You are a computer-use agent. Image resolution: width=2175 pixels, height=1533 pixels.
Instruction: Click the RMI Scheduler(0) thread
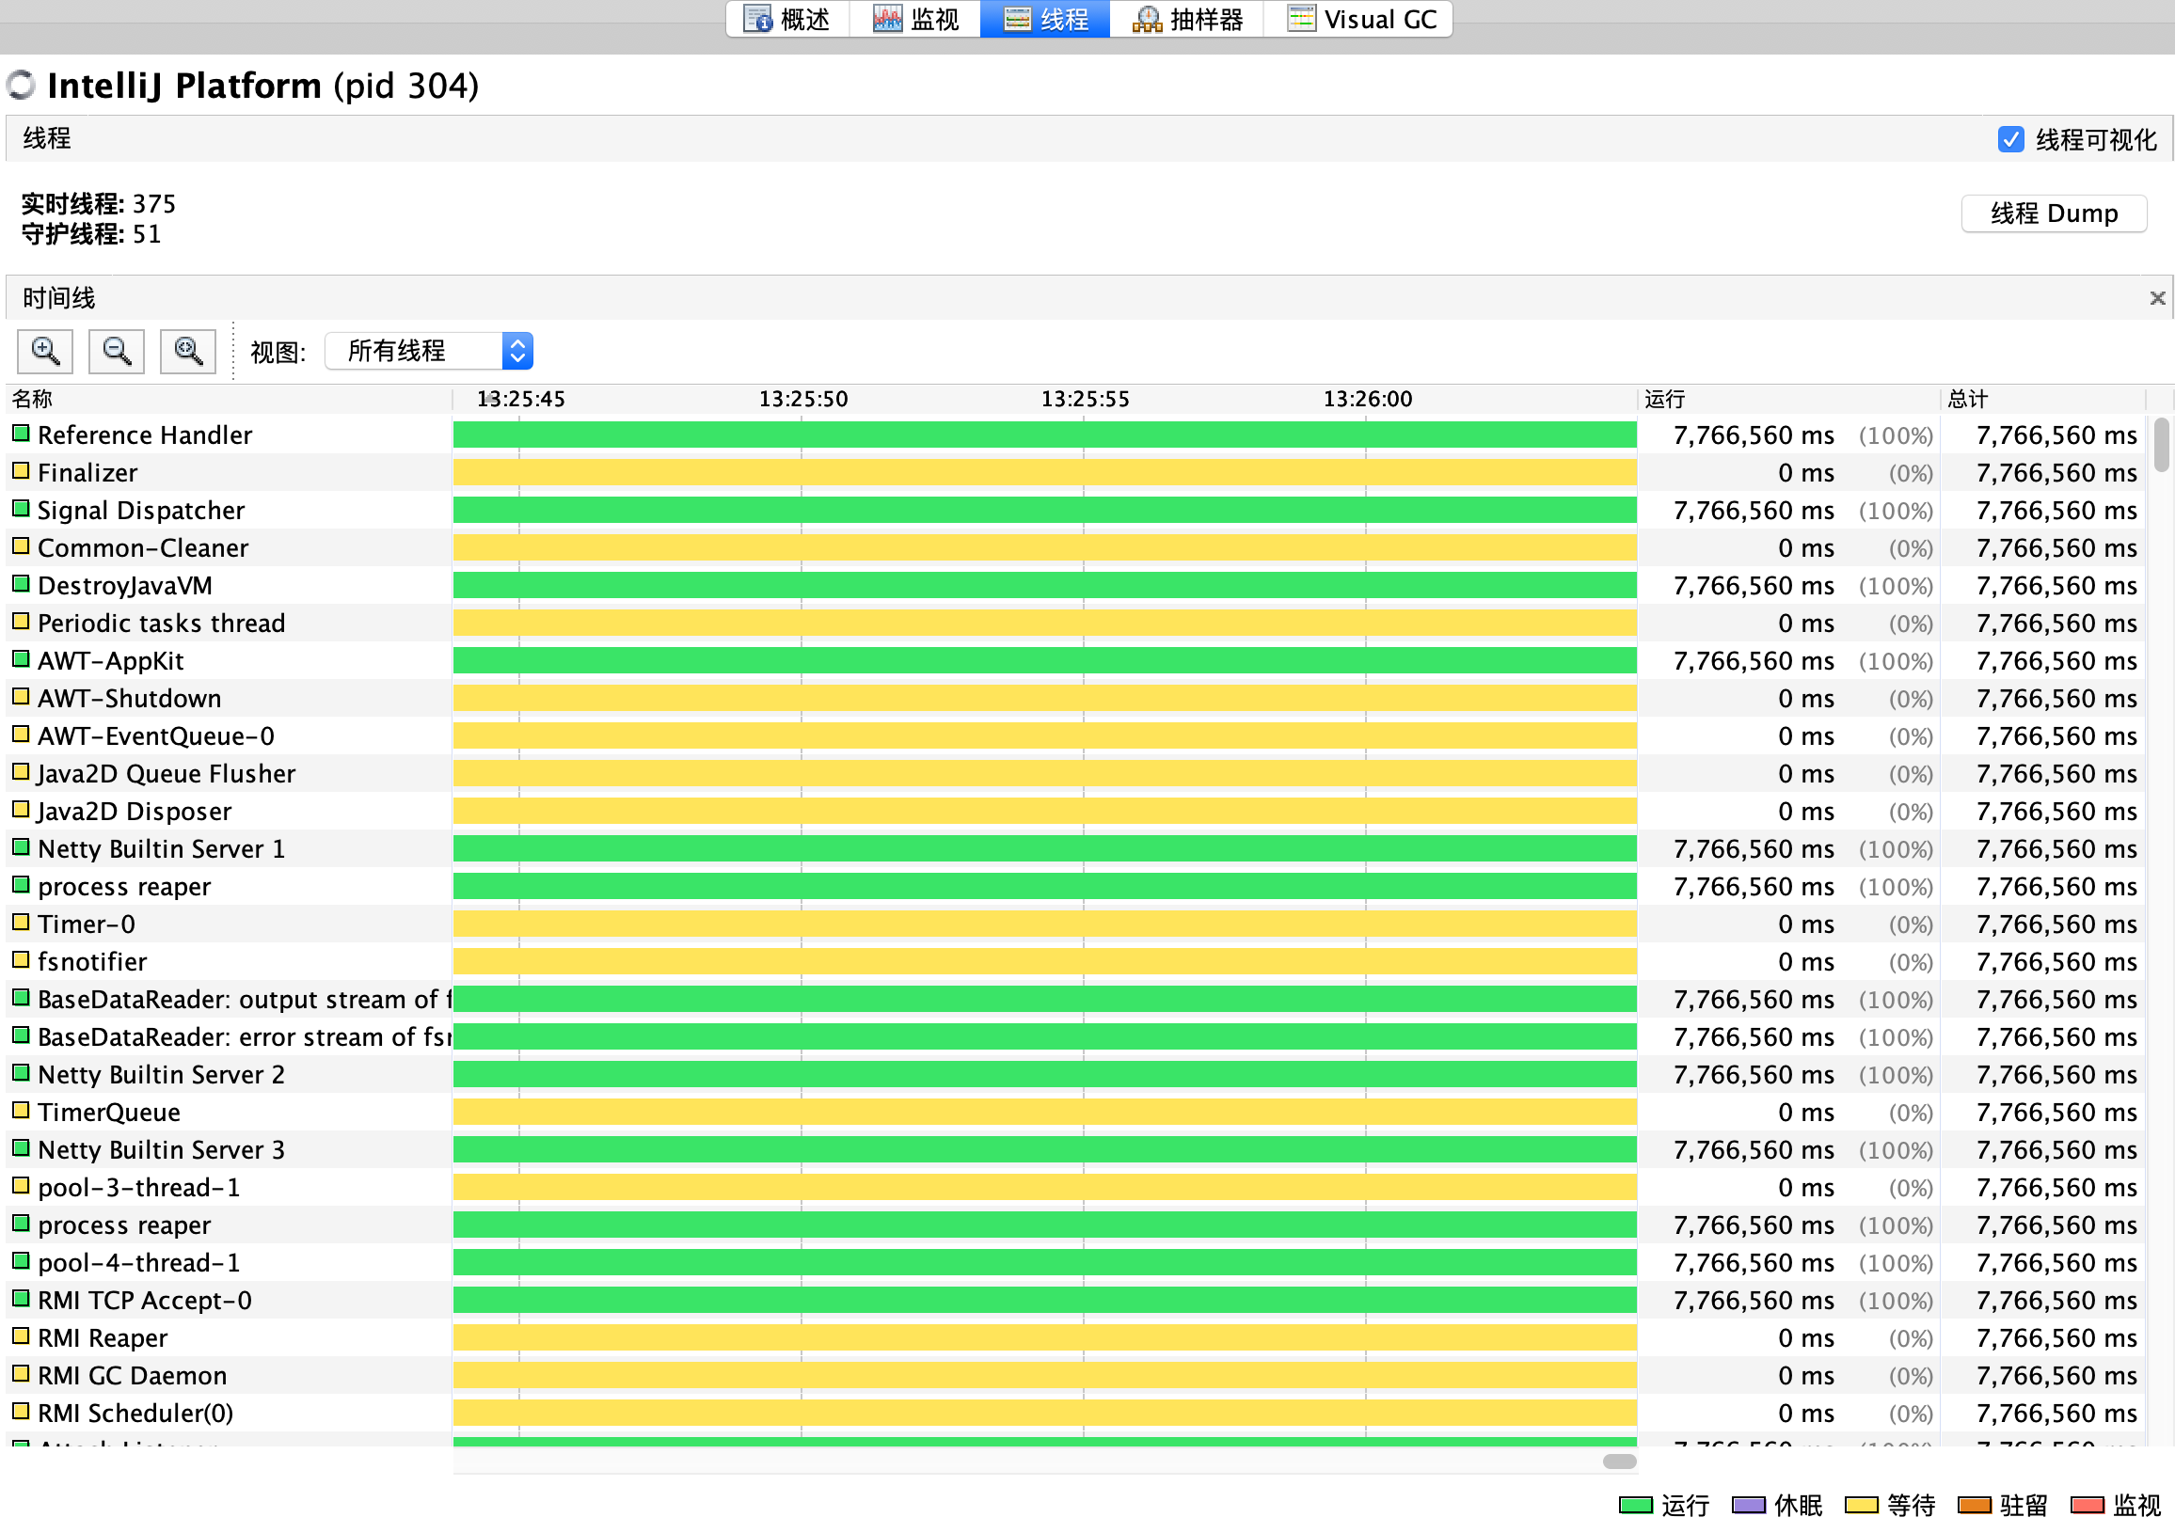(135, 1414)
